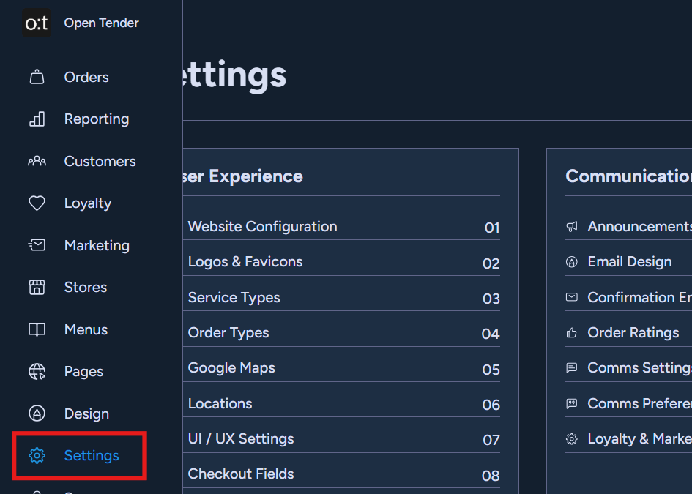Click the User Experience card heading
692x494 pixels.
(242, 176)
